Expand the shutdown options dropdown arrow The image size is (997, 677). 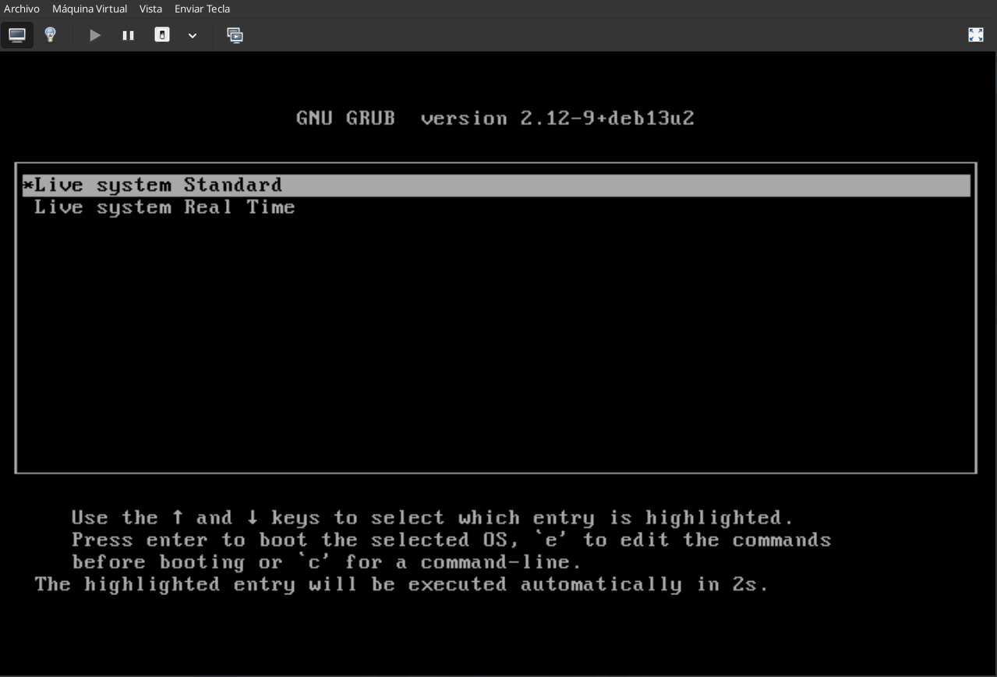[x=193, y=35]
